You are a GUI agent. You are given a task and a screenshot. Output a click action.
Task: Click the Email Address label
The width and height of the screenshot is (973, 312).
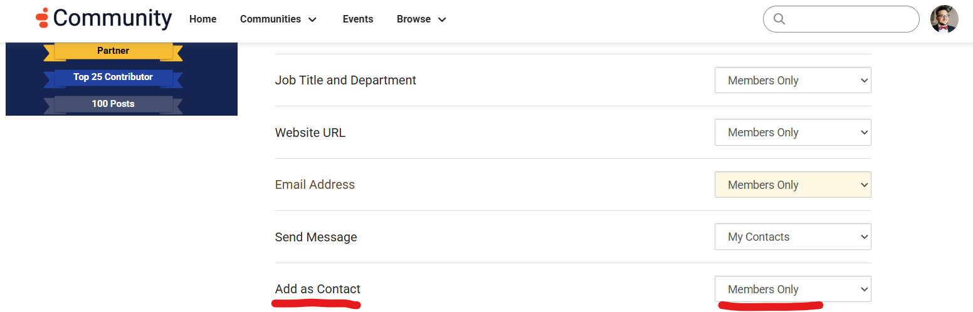pyautogui.click(x=315, y=184)
